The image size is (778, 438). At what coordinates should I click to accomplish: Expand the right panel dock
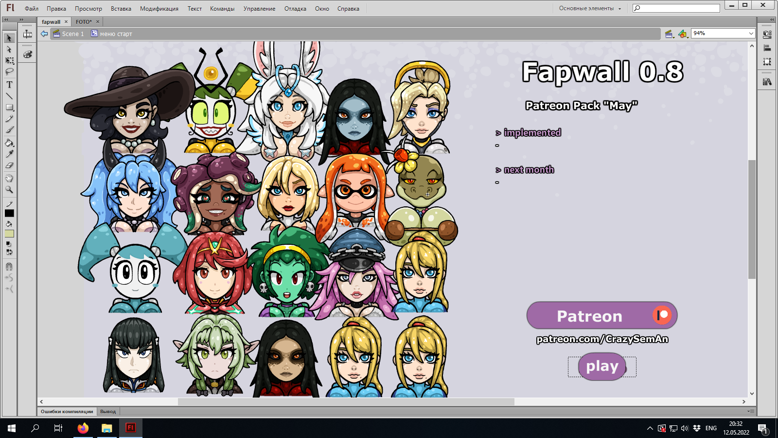(x=772, y=19)
